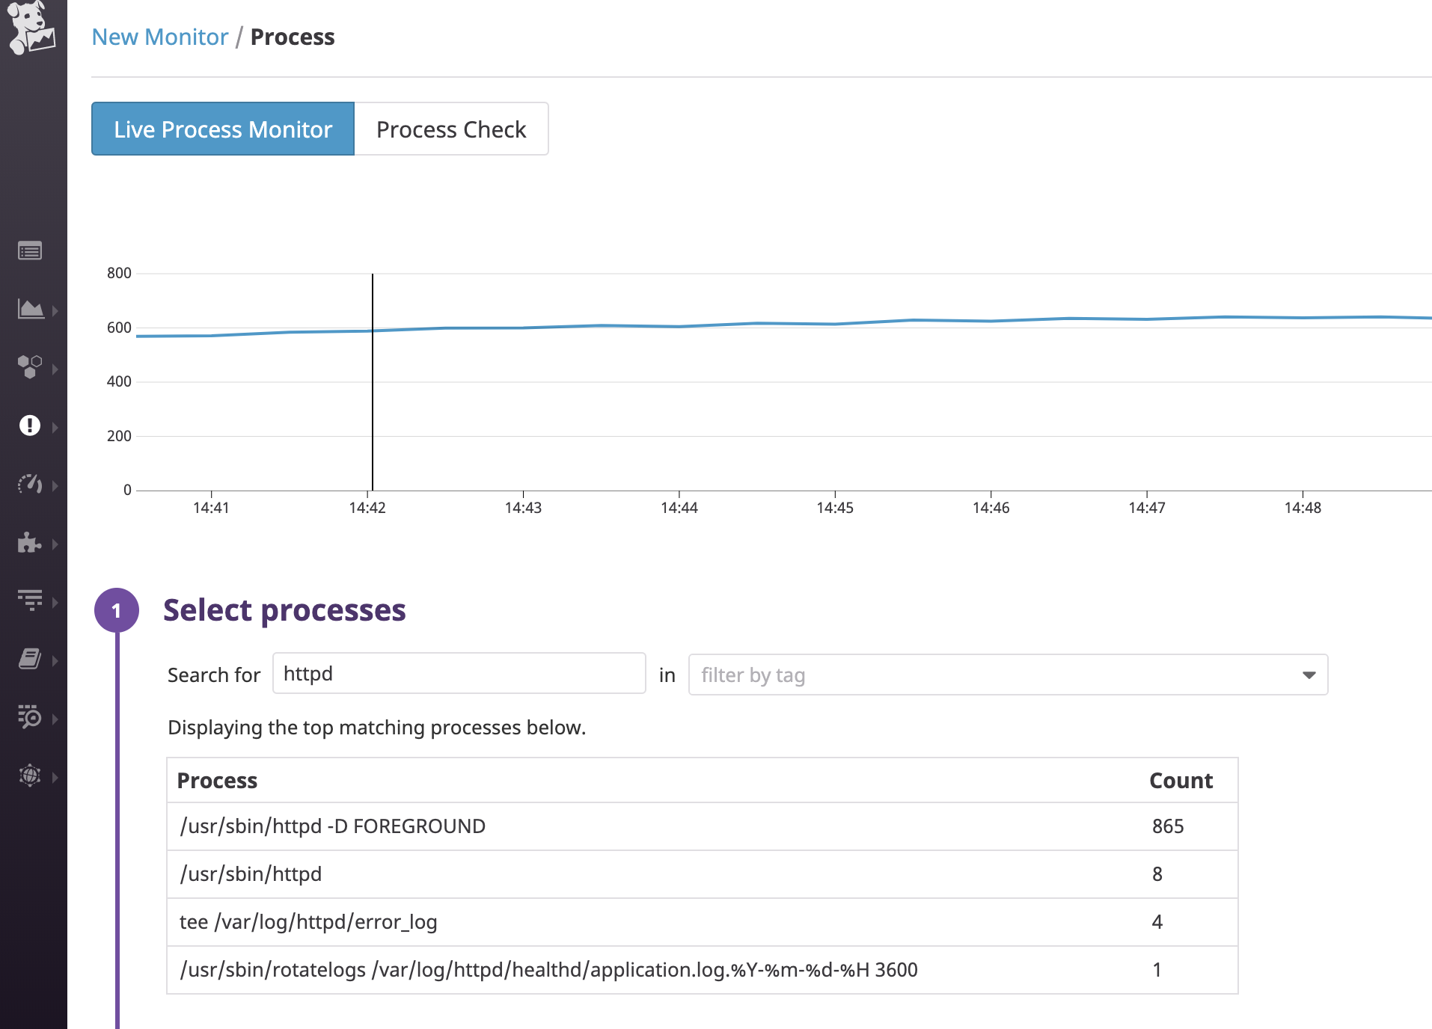Image resolution: width=1432 pixels, height=1029 pixels.
Task: Expand the Monitors sidebar submenu chevron
Action: coord(55,428)
